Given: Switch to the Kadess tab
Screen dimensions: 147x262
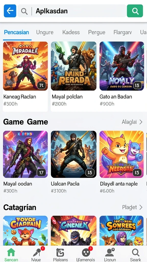Looking at the screenshot, I should [x=71, y=32].
